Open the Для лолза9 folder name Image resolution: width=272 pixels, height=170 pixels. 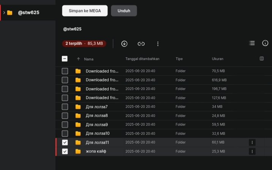96,124
